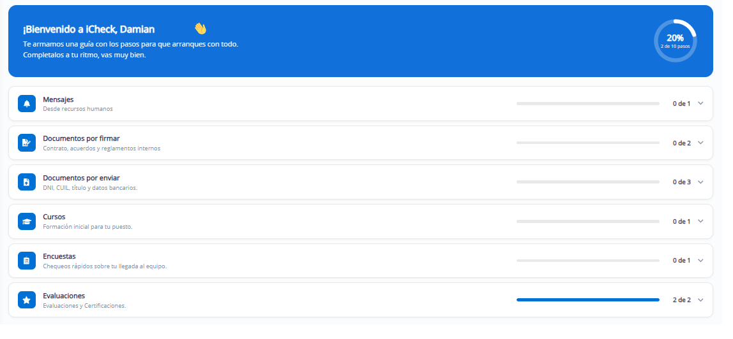Click the waving hand emoji in banner

[200, 29]
